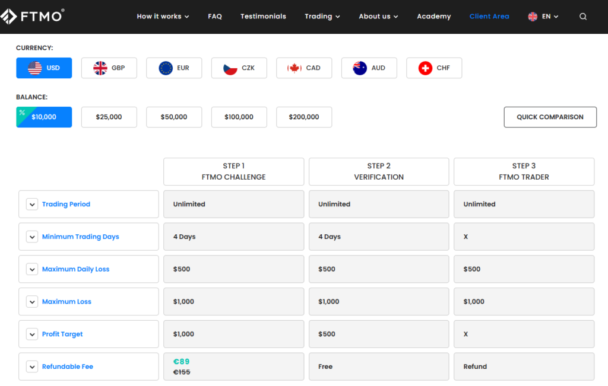Click the UK flag language icon
This screenshot has height=386, width=608.
click(533, 17)
